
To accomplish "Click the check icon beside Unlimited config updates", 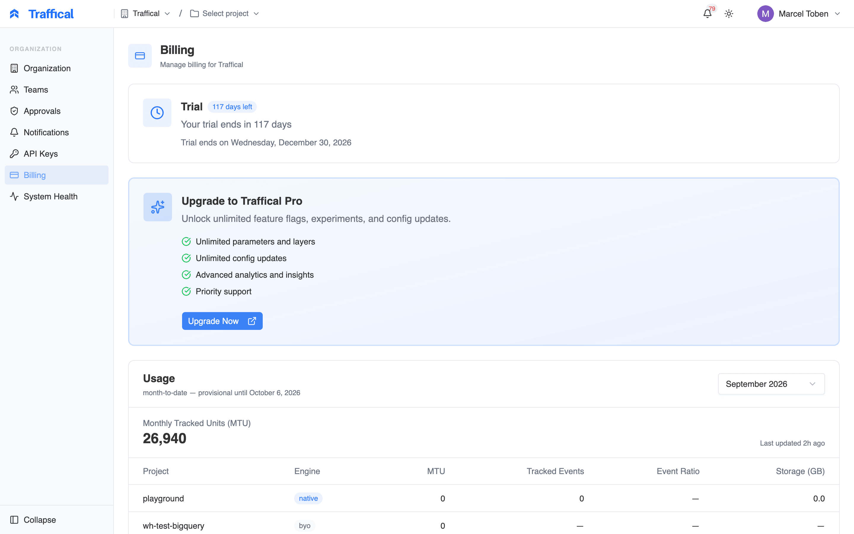I will [x=186, y=258].
